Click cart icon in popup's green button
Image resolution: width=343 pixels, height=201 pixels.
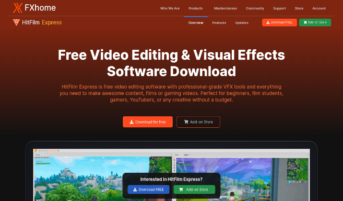(181, 190)
